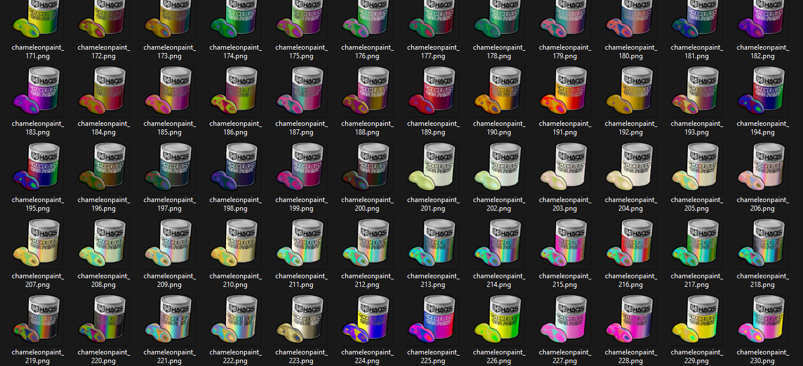Screen dimensions: 803x366
Task: Select the chameleonpaint_191.png paint can icon
Action: (565, 91)
